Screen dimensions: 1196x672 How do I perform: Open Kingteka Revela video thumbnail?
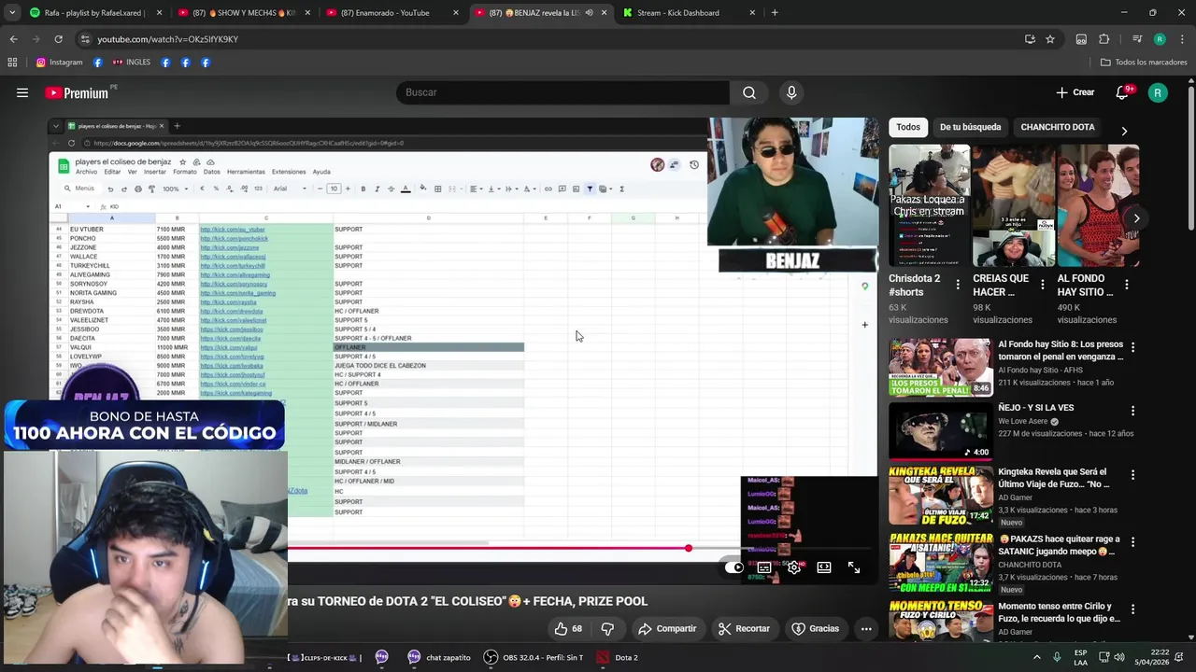coord(941,496)
